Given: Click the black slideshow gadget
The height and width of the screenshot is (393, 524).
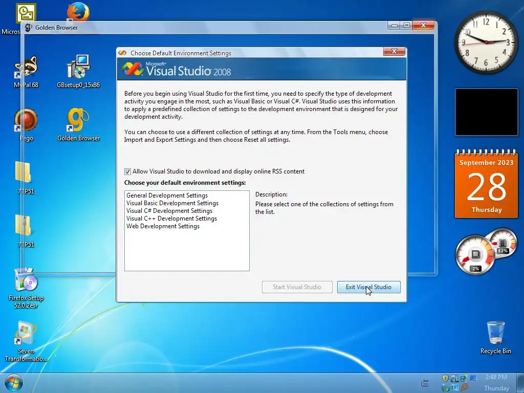Looking at the screenshot, I should (486, 112).
